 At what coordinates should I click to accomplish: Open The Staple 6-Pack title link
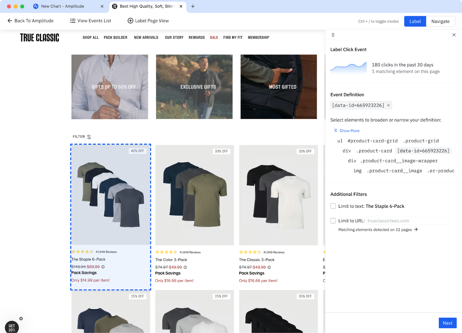point(88,259)
